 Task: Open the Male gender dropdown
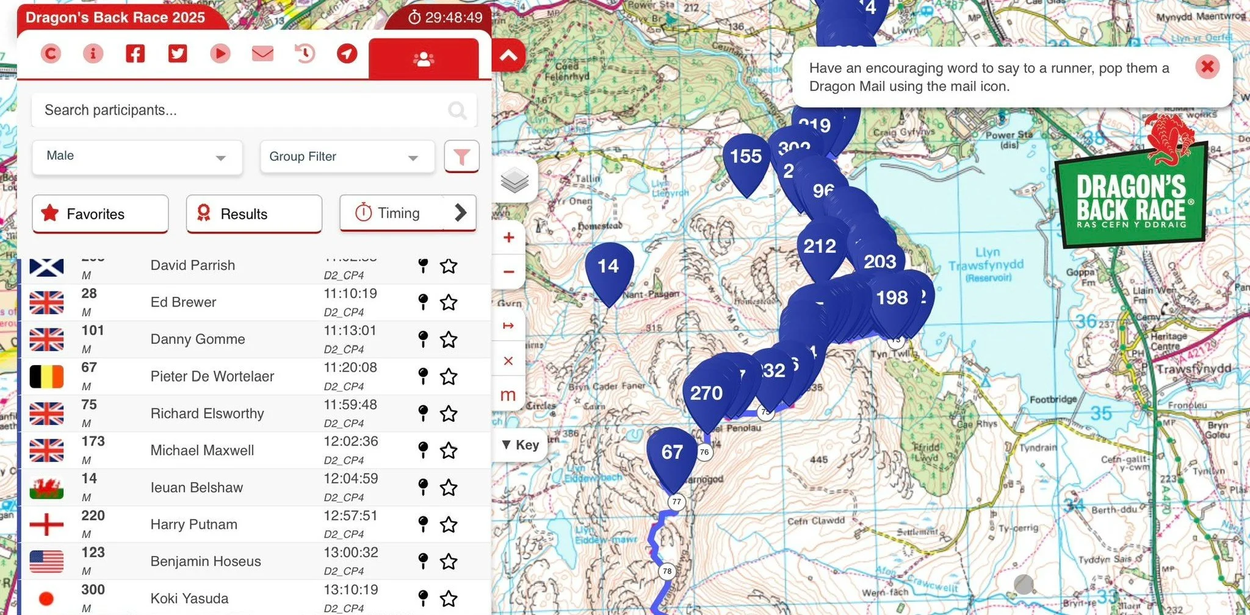pyautogui.click(x=137, y=157)
